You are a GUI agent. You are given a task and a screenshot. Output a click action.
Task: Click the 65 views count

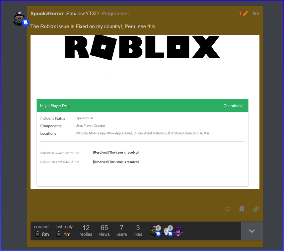pyautogui.click(x=104, y=230)
